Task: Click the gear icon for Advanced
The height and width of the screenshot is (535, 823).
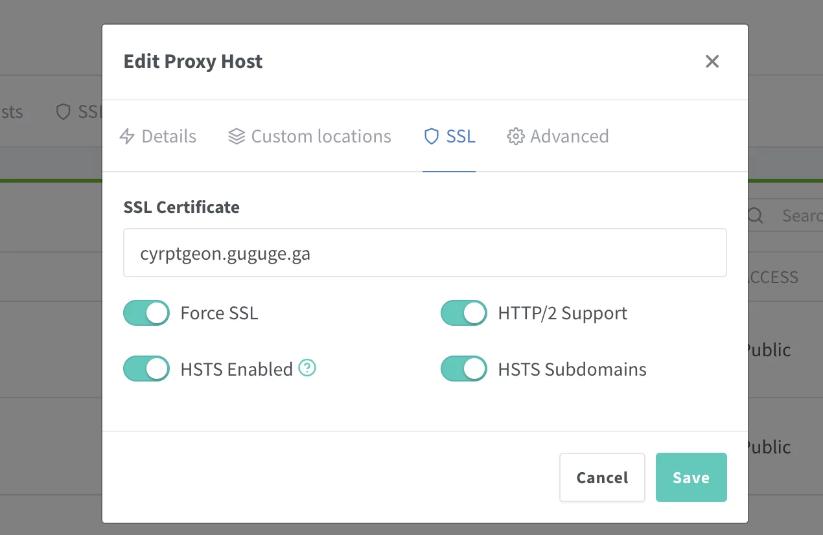Action: click(515, 137)
